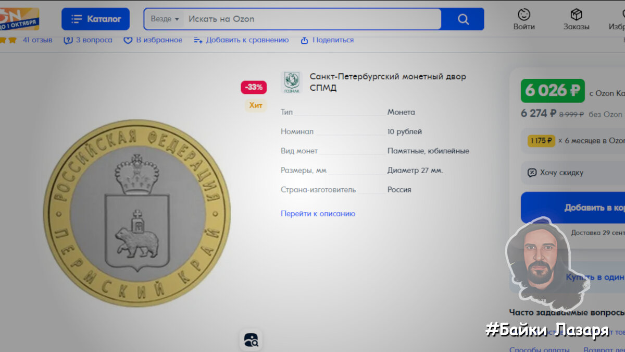Enable Добавить к сравнению for the coin

click(x=198, y=40)
